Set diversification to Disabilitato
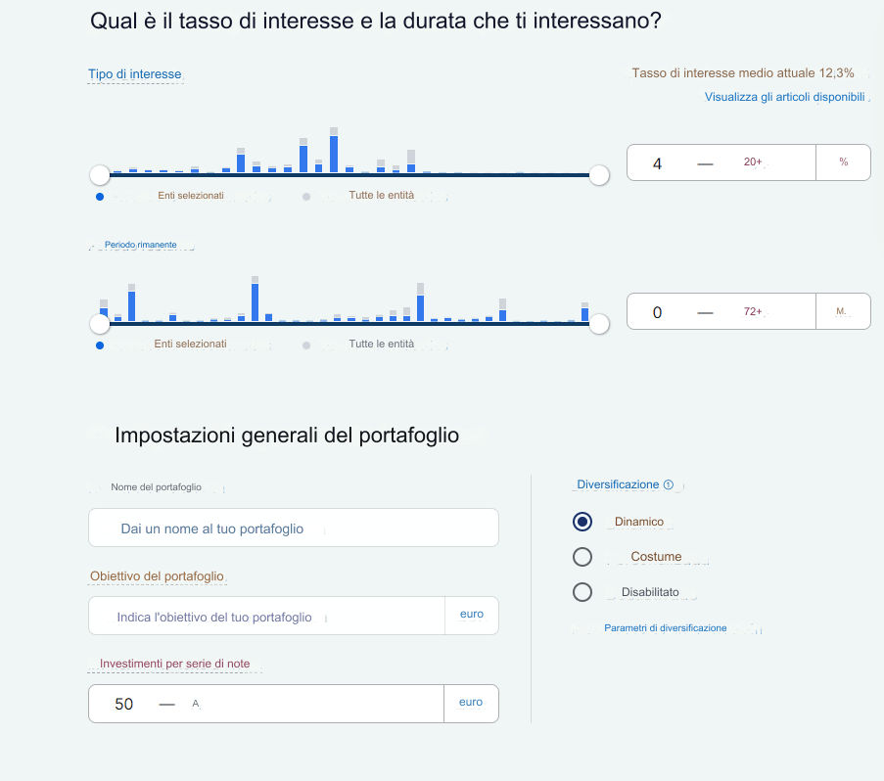Screen dimensions: 884x781 pyautogui.click(x=582, y=592)
